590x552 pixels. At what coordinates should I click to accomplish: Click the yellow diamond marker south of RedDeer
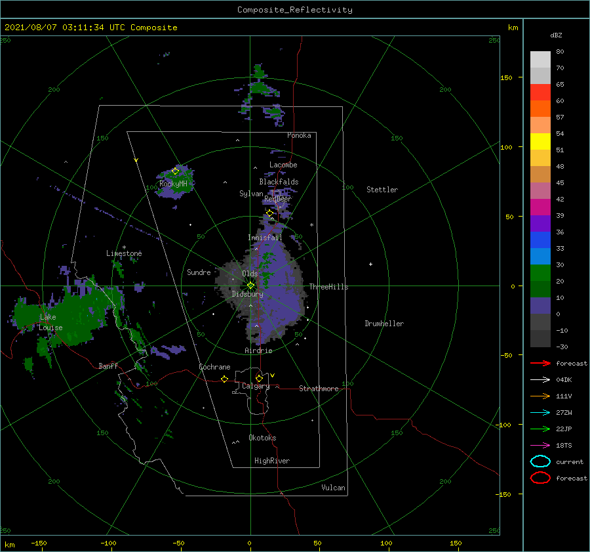(x=269, y=213)
